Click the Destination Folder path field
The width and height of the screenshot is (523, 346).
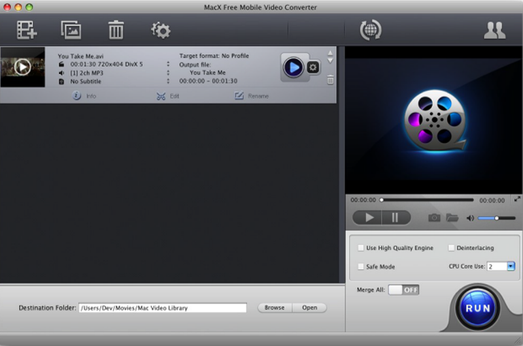[x=162, y=307]
